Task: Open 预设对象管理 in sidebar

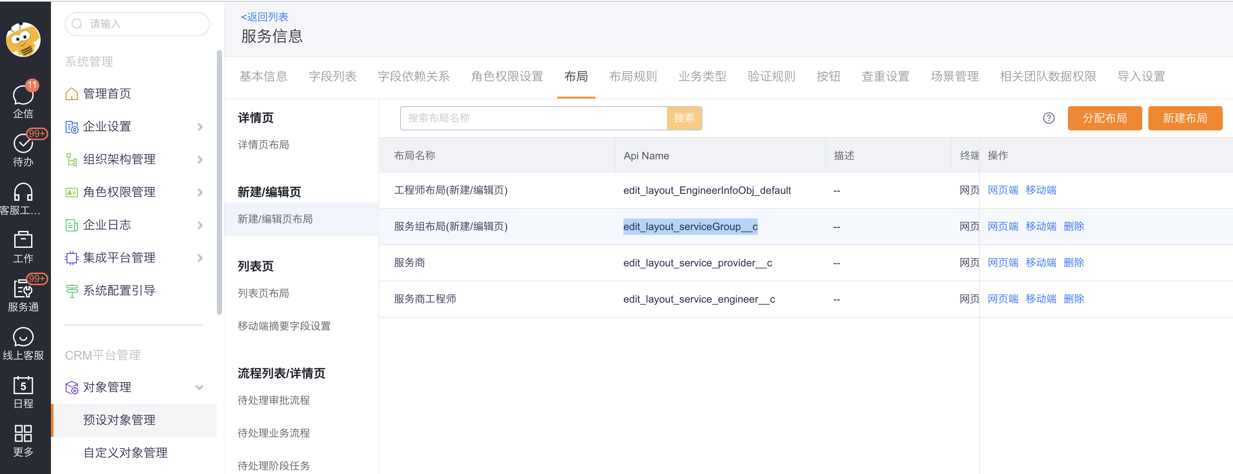Action: click(x=134, y=420)
